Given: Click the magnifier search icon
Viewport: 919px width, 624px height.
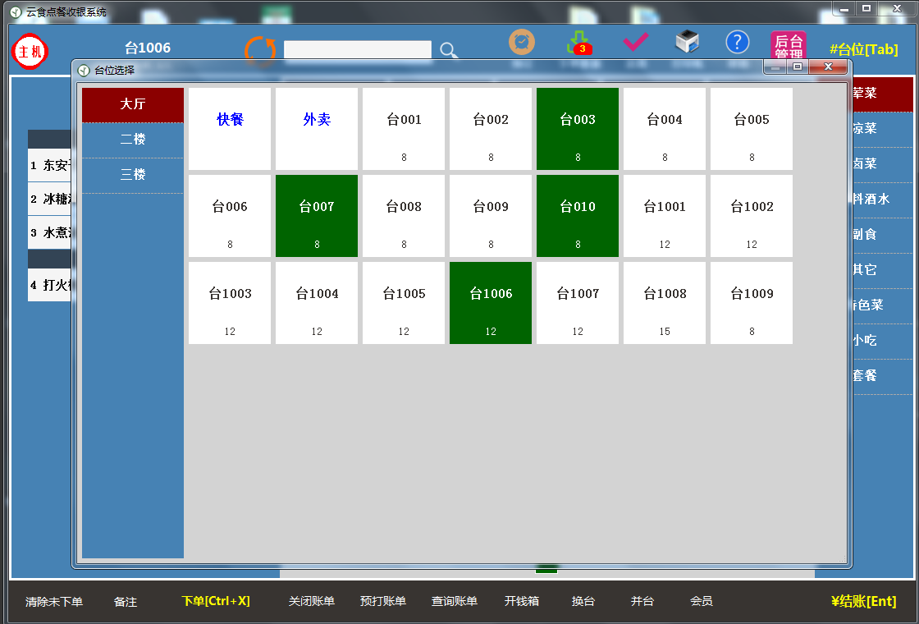Looking at the screenshot, I should (448, 50).
